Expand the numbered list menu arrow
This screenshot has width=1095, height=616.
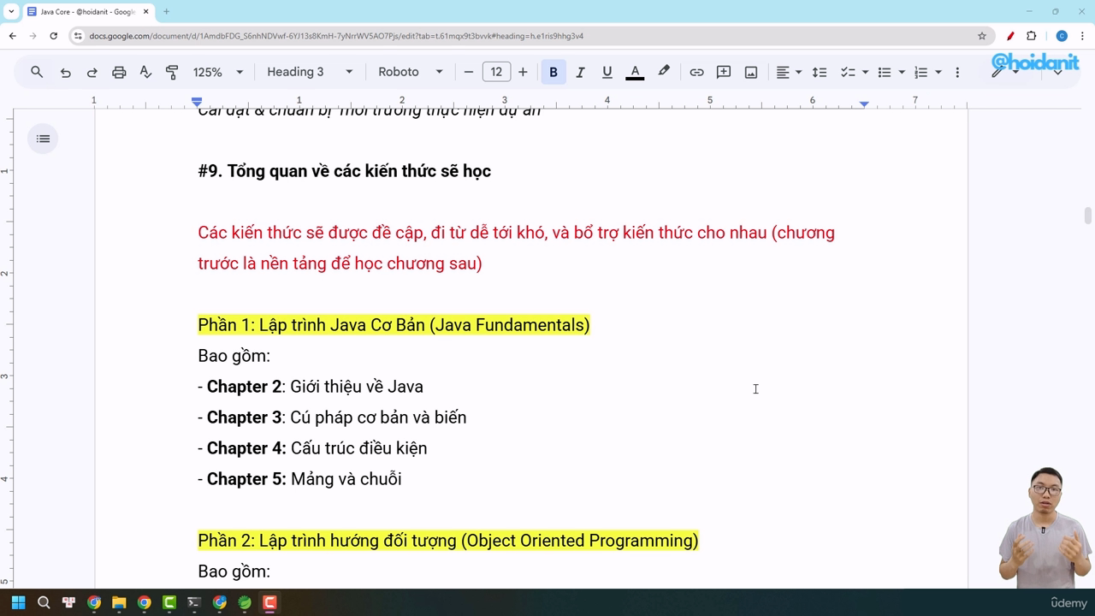[x=938, y=72]
